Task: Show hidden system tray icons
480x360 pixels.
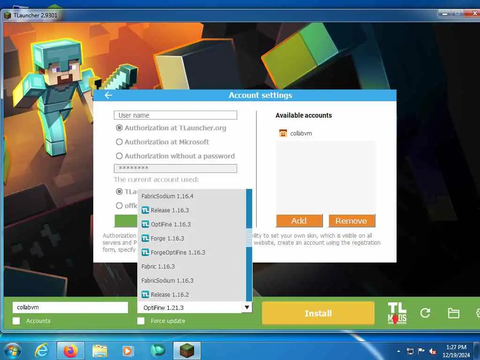Action: [x=398, y=351]
